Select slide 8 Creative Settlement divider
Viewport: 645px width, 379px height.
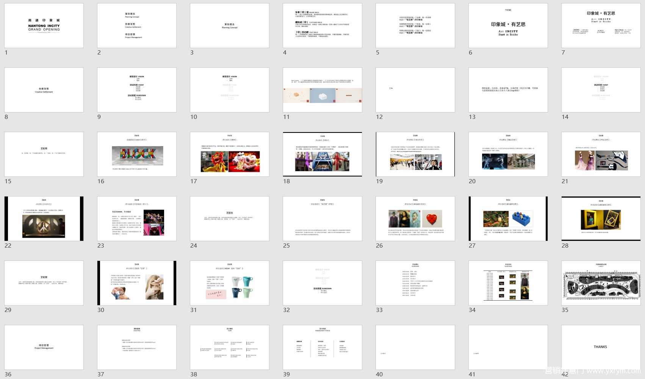[44, 90]
